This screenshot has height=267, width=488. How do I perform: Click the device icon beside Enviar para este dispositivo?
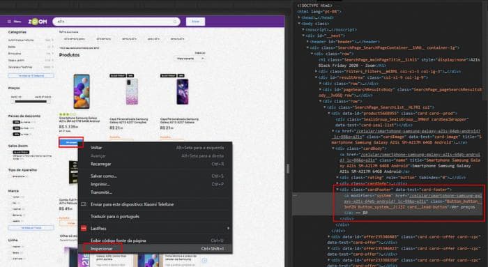84,204
